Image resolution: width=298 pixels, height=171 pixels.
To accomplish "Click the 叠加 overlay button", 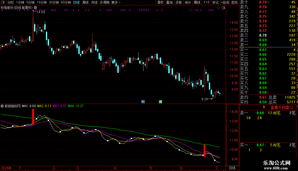I will pos(170,2).
